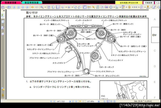Open the padlock security dropdown arrow
161x108 pixels.
point(145,7)
